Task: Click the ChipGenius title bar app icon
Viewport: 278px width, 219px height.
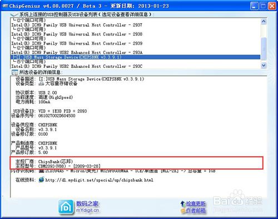Action: point(5,6)
